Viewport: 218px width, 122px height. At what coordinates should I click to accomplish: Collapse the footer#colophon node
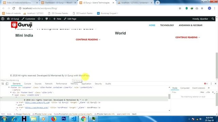[x=9, y=87]
